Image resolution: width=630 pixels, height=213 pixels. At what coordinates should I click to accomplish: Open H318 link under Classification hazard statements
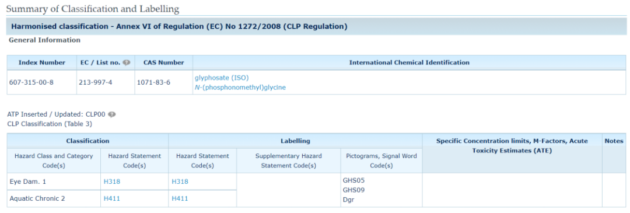coord(111,181)
